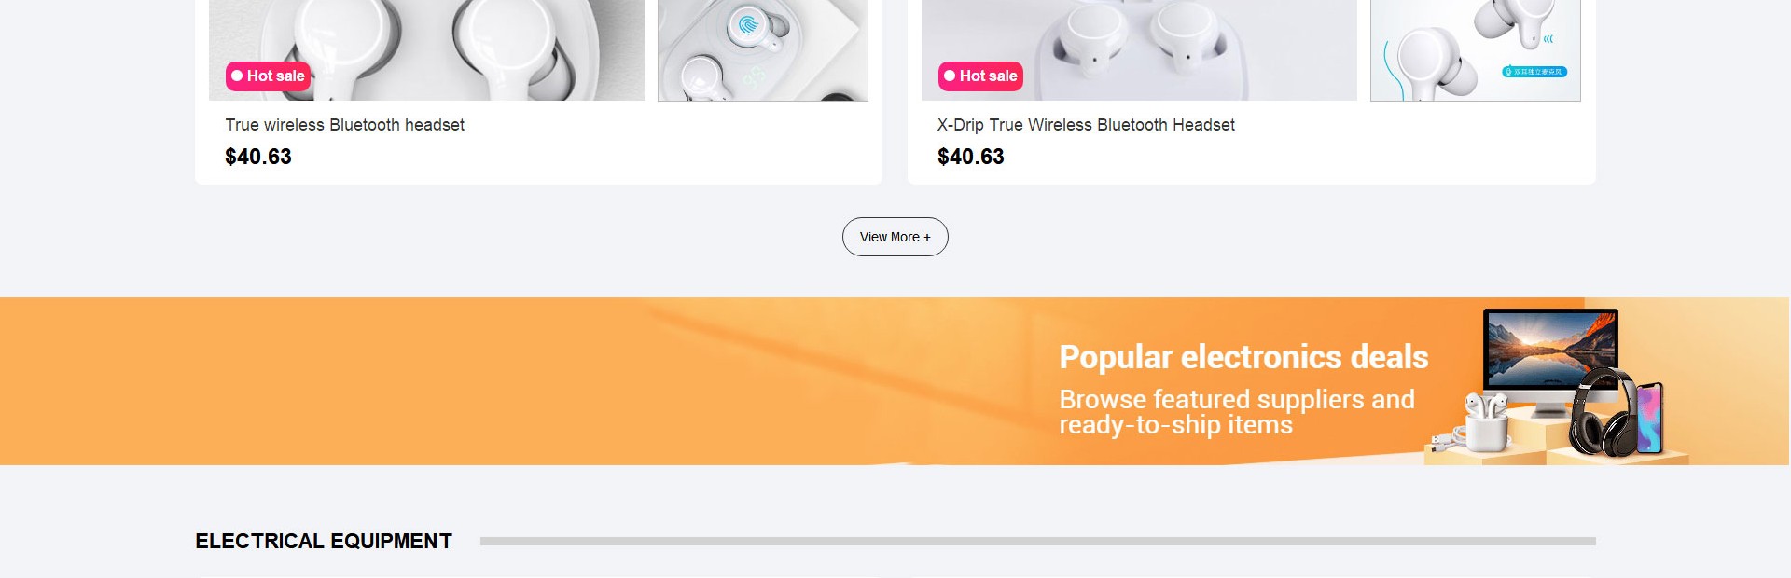The width and height of the screenshot is (1791, 578).
Task: Click the fingerprint icon on the earbud
Action: (748, 24)
